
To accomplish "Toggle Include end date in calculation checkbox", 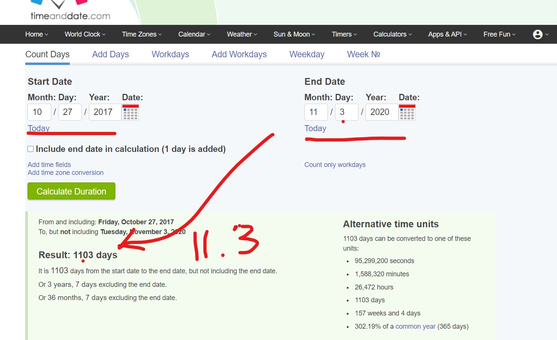I will (31, 149).
